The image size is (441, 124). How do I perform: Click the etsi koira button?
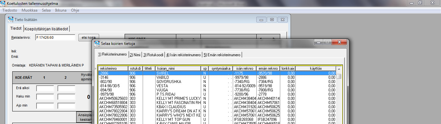[89, 37]
